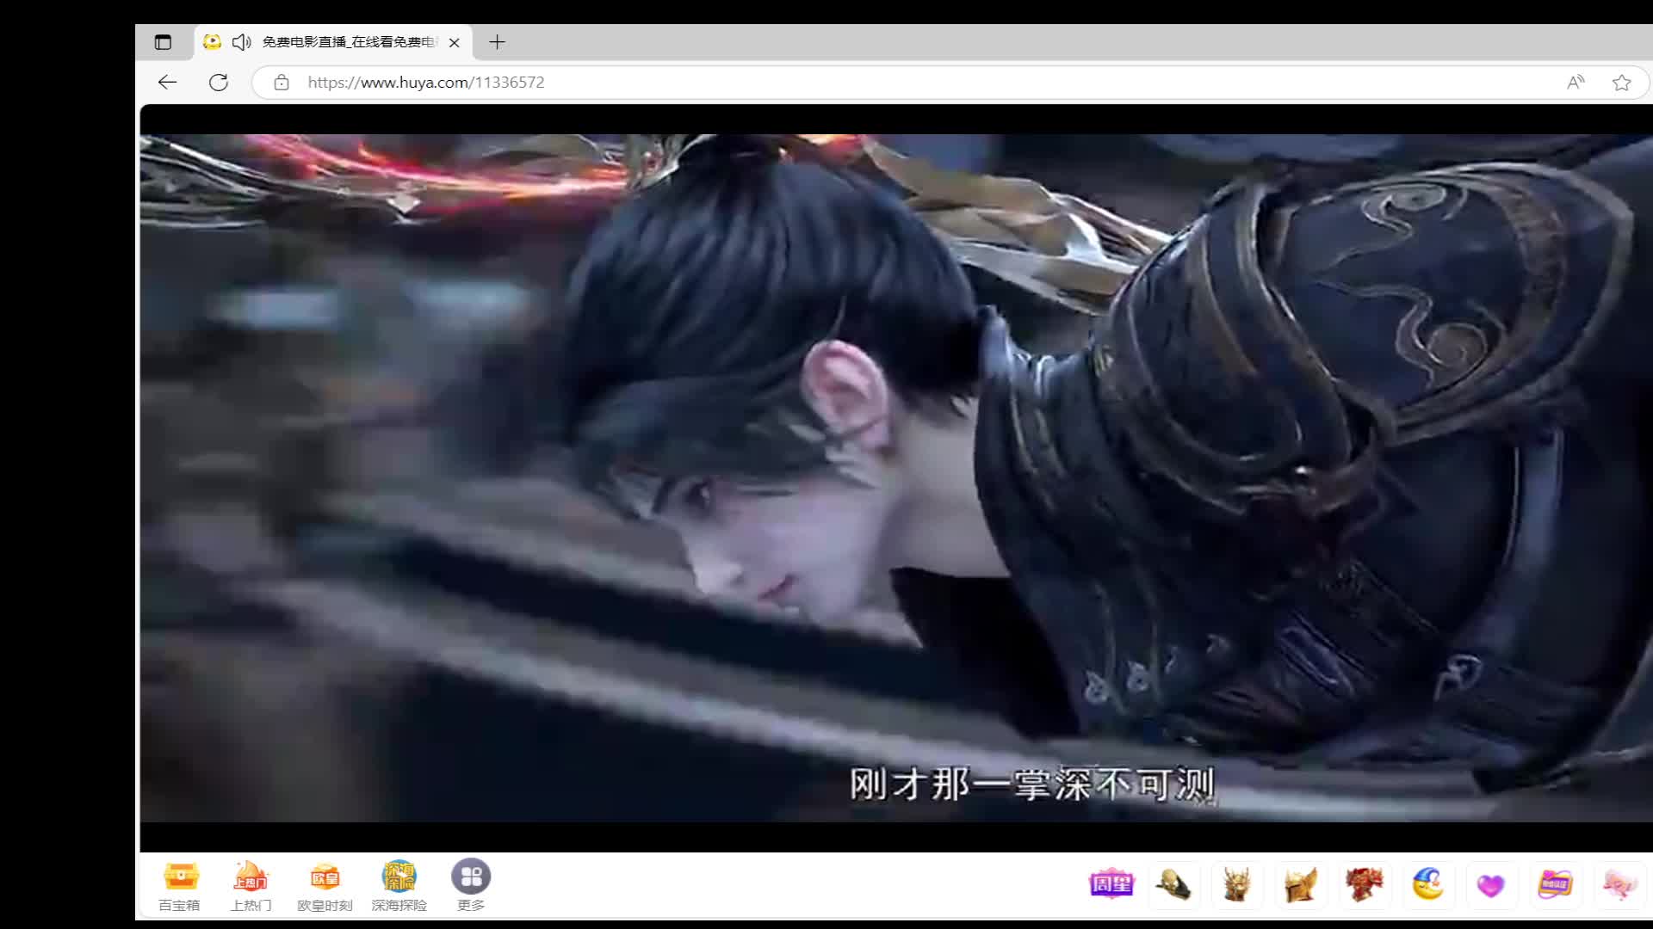Image resolution: width=1653 pixels, height=929 pixels.
Task: Show more activities via 更多
Action: (471, 886)
